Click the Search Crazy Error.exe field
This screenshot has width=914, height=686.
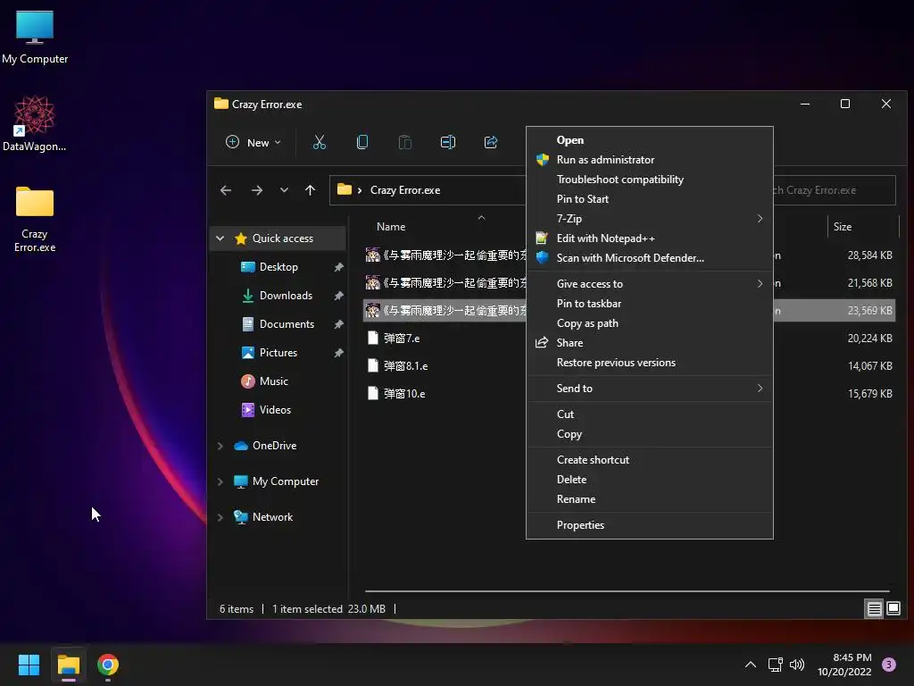click(x=835, y=190)
